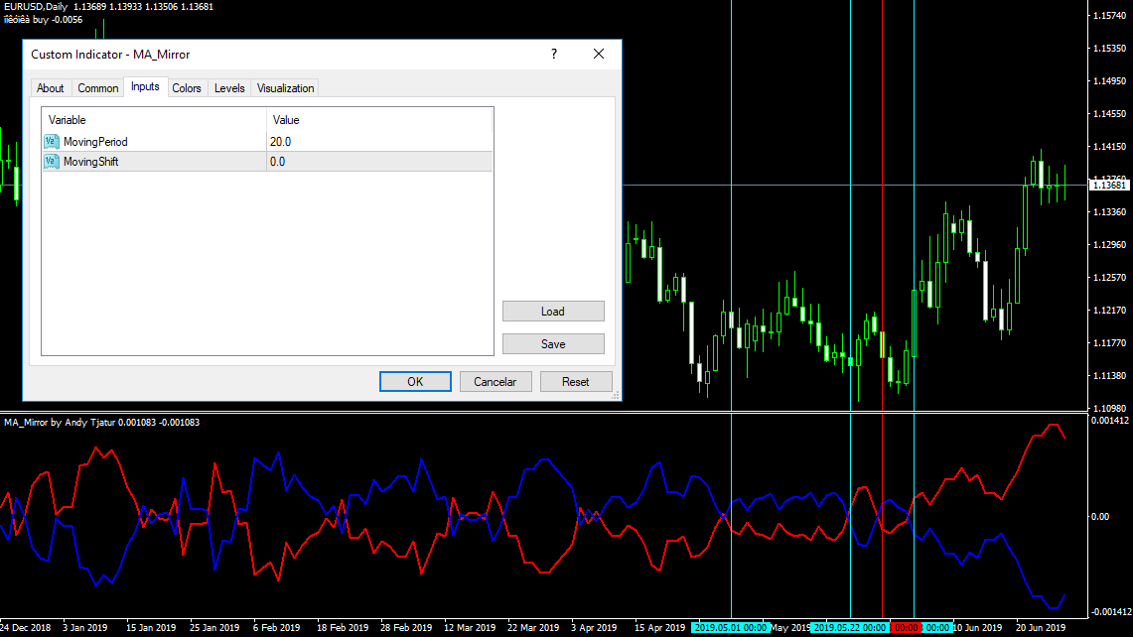Click the 24 Dec 2018 date label

click(26, 628)
